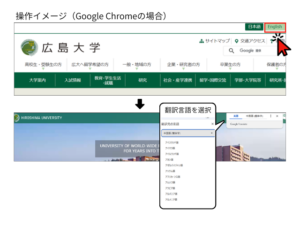Viewport: 300px width, 225px height.
Task: Expand 高校生・受験生の方 menu
Action: click(x=43, y=65)
